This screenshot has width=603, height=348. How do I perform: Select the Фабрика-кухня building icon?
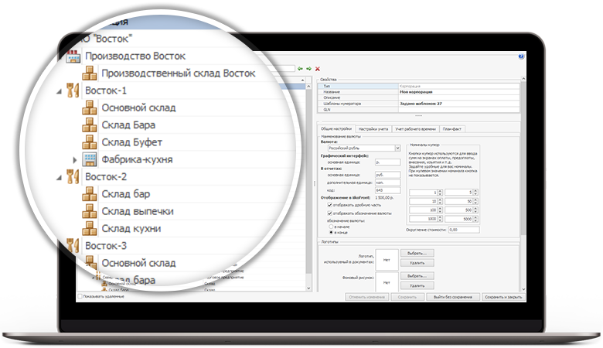(x=90, y=159)
